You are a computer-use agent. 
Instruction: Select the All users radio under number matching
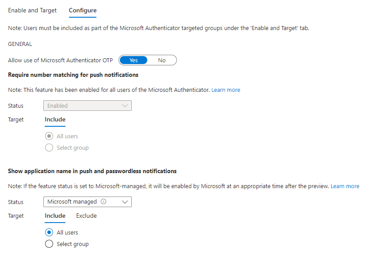click(49, 136)
